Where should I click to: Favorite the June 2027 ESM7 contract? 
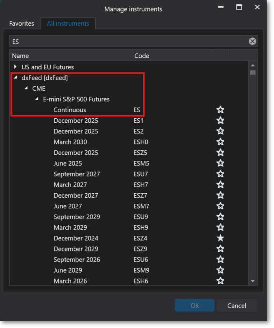[220, 206]
